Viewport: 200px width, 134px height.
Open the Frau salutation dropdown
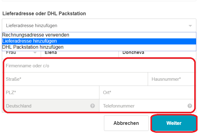point(35,53)
